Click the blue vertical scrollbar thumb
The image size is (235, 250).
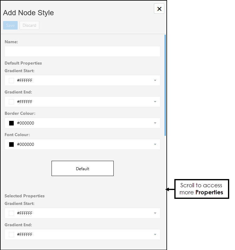coord(165,85)
